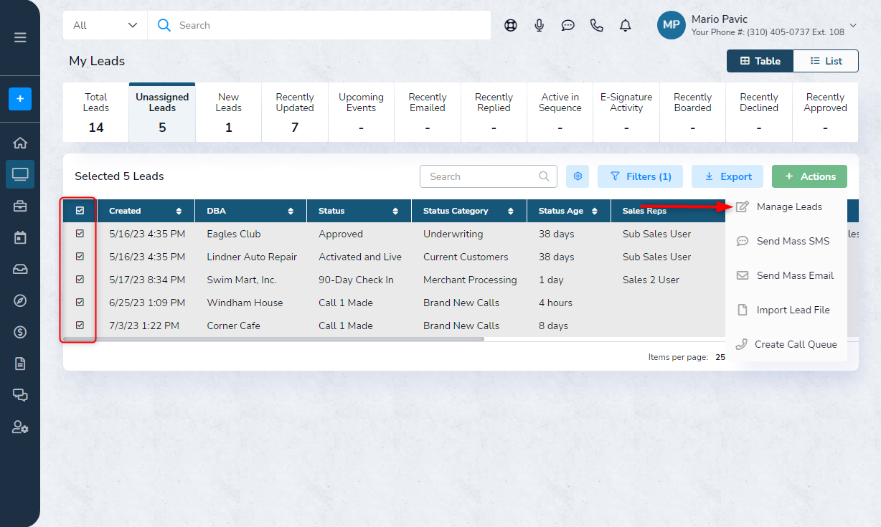The image size is (881, 527).
Task: Open the E-Signature Activity tab
Action: (x=626, y=113)
